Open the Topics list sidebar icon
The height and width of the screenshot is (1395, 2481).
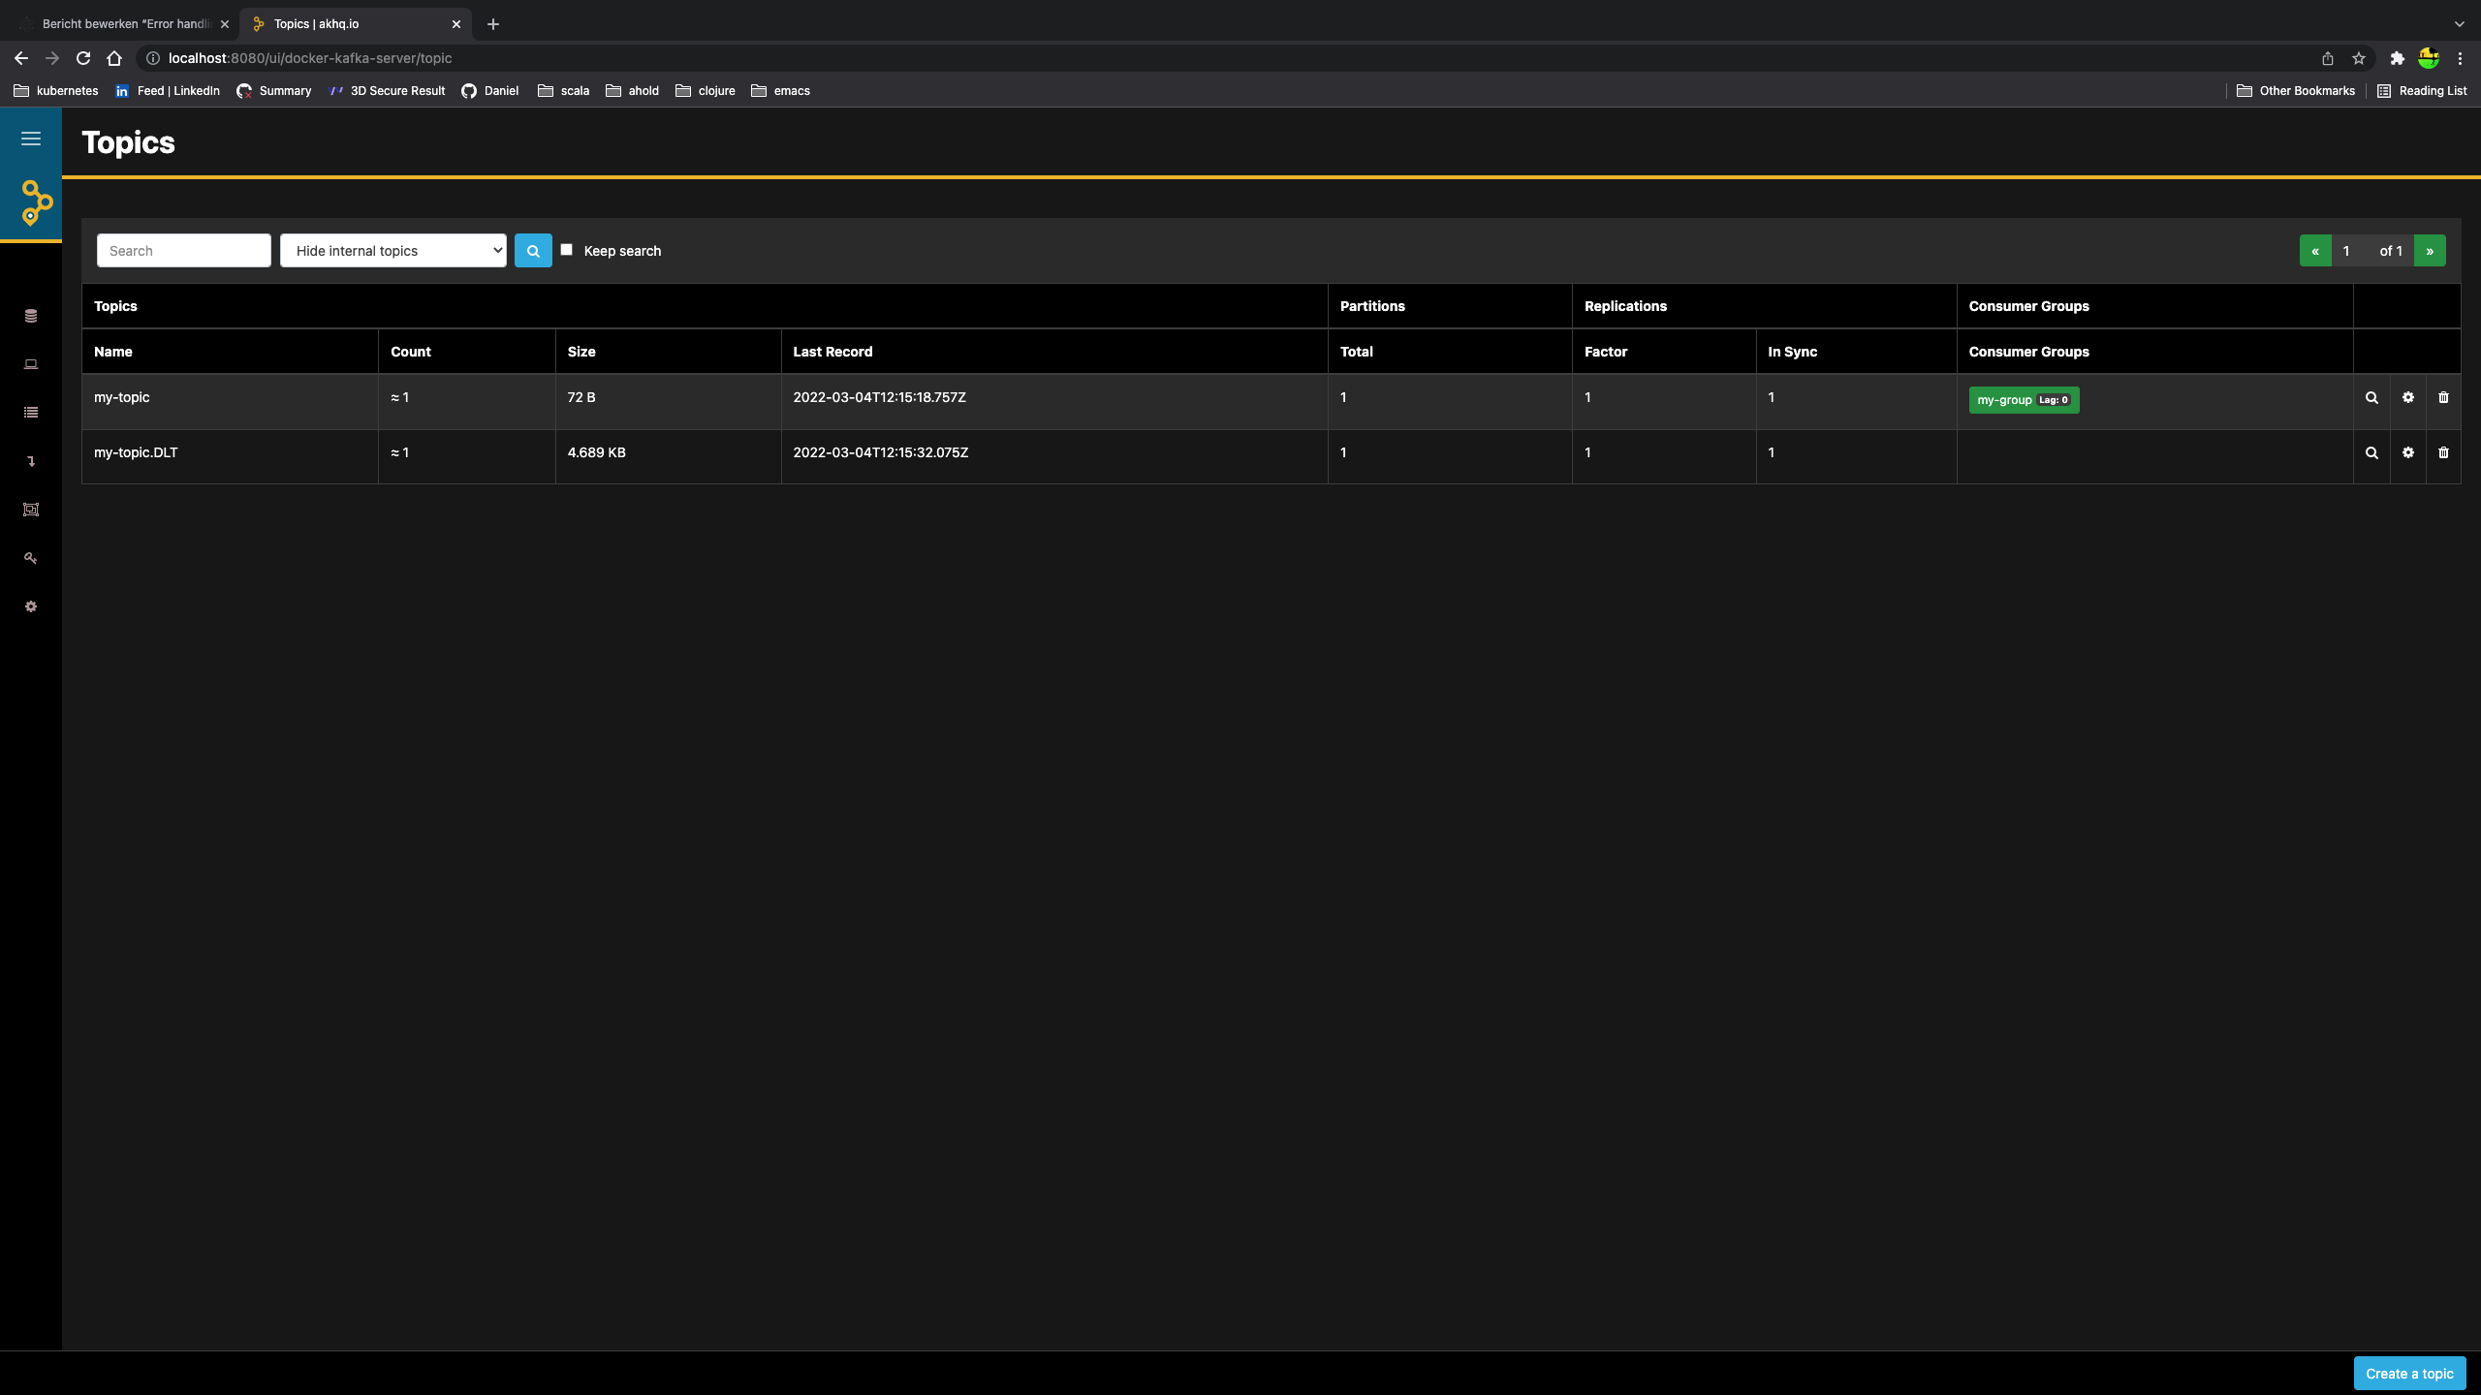(31, 413)
